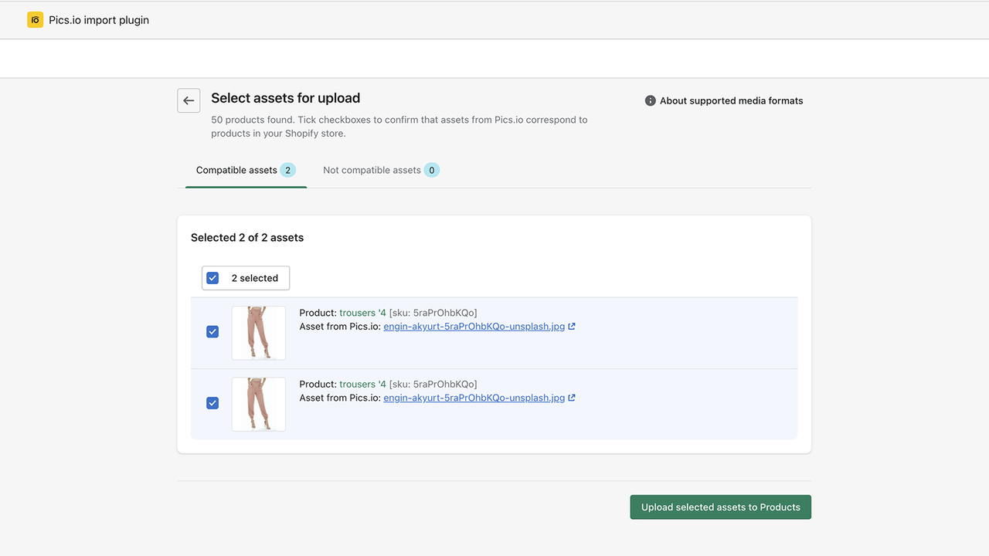Click the "0" count badge on Not compatible assets
Screen dimensions: 989x556
(x=432, y=169)
